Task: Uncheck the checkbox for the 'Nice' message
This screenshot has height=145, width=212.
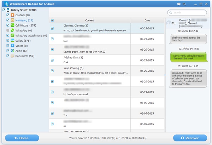Action: click(52, 39)
